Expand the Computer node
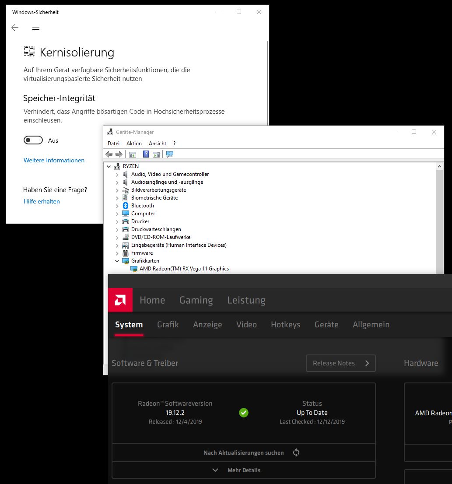 click(x=117, y=214)
